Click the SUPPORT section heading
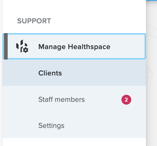The width and height of the screenshot is (157, 146). [x=34, y=21]
